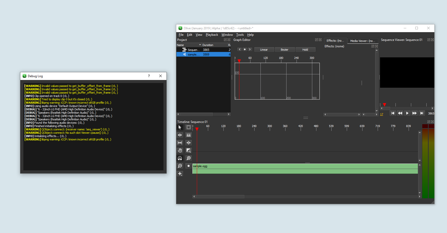
Task: Click the Debug Log window's green icon
Action: [x=24, y=76]
